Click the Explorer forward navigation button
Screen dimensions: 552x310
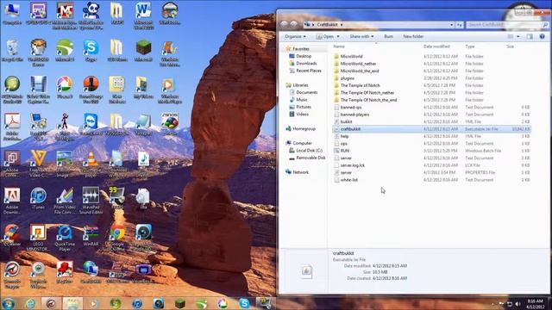(294, 24)
